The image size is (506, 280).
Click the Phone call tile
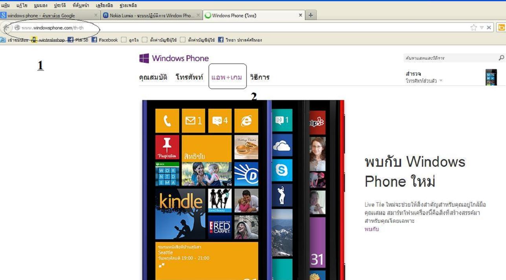[167, 121]
